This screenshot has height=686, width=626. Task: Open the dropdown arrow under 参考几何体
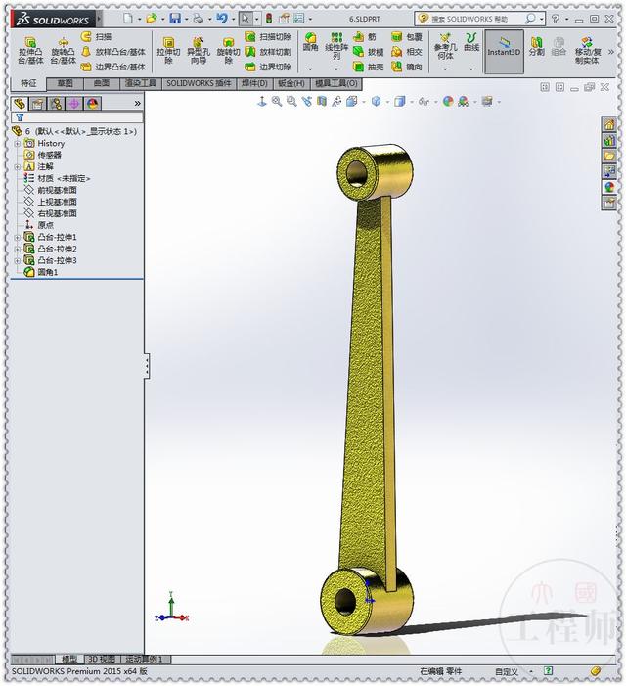click(445, 69)
